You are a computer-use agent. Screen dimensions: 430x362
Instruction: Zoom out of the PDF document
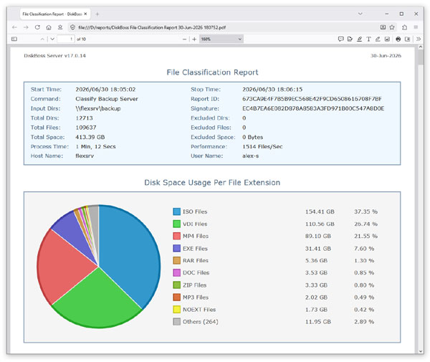(185, 39)
